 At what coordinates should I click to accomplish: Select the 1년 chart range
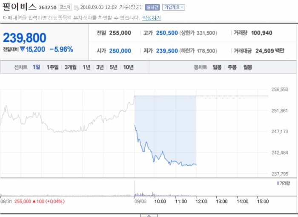[x=87, y=67]
